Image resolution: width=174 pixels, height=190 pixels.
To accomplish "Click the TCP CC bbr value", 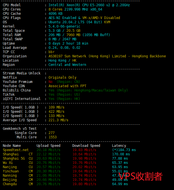I will point(51,52).
